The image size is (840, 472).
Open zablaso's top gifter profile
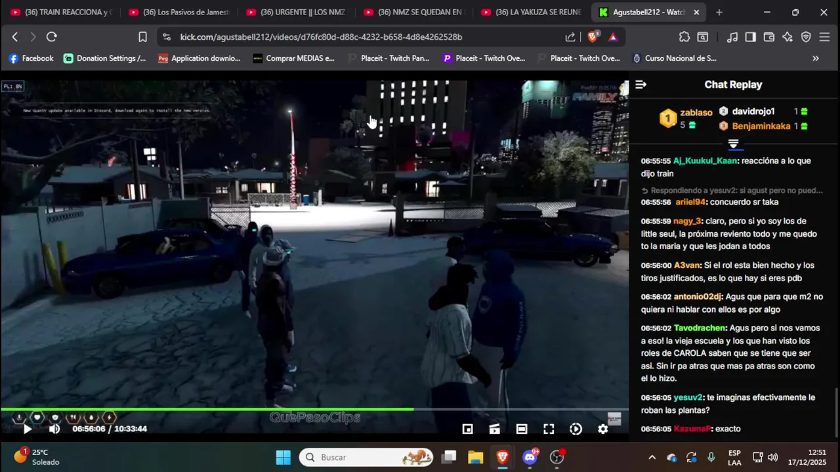point(696,113)
